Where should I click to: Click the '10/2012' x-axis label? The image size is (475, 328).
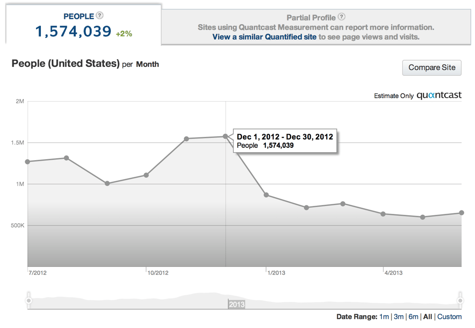click(158, 273)
